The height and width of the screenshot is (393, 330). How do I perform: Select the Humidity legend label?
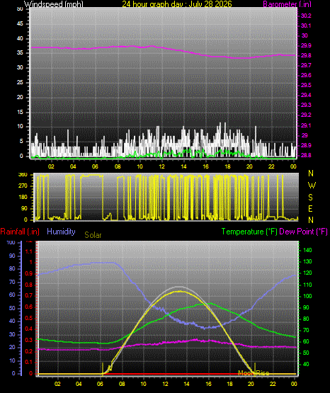(x=61, y=232)
